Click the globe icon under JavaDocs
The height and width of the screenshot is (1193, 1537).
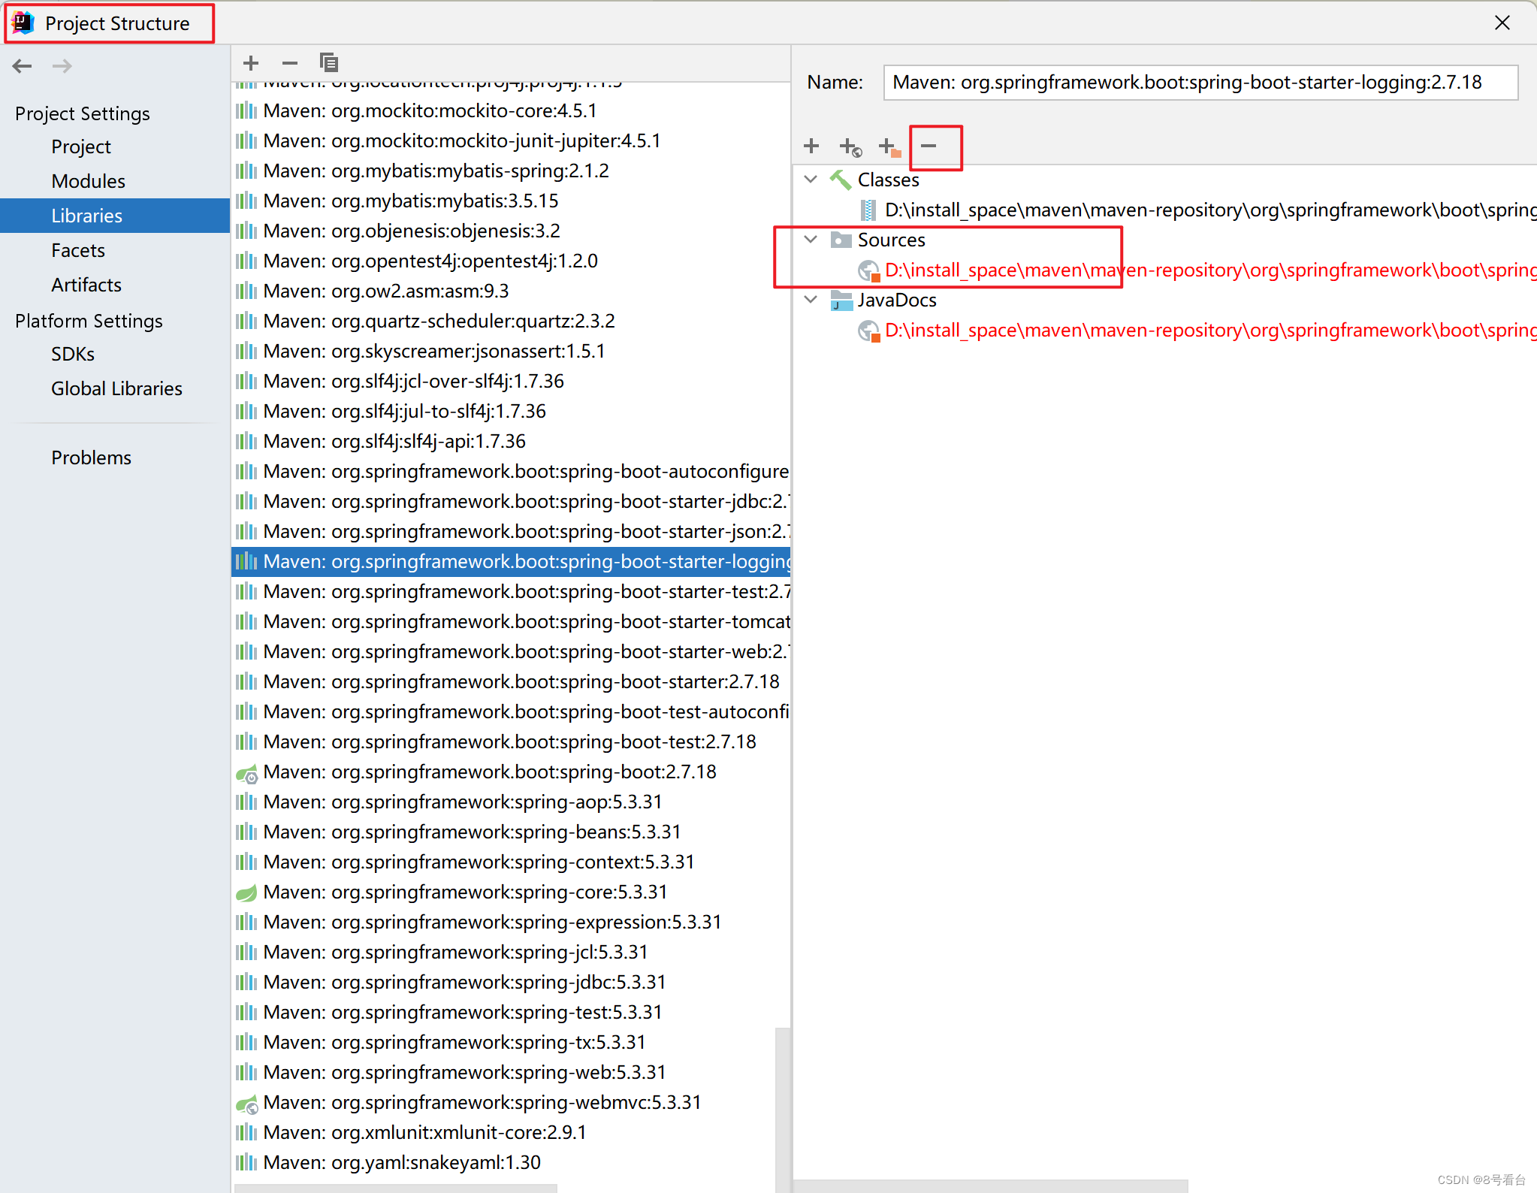point(868,331)
